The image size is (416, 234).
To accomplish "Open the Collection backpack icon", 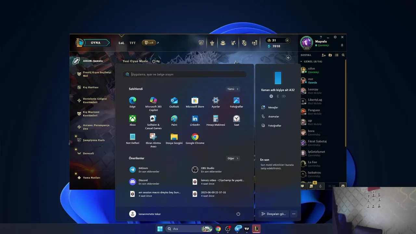I will tap(223, 43).
